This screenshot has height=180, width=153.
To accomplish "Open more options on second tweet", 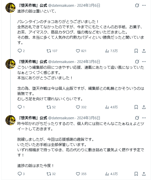I will (x=144, y=62).
